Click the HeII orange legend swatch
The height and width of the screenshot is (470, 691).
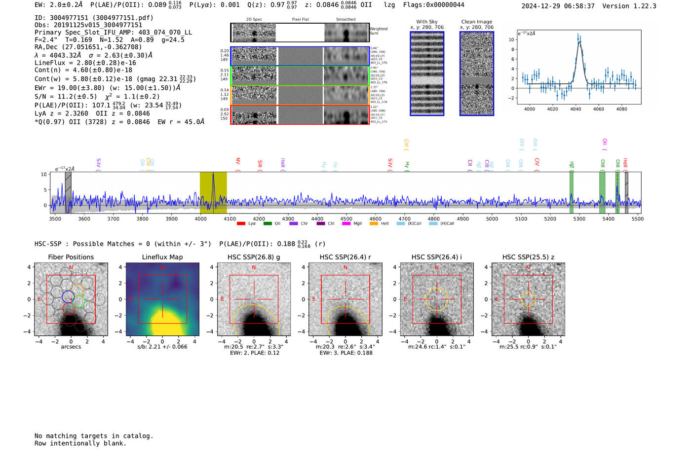pyautogui.click(x=374, y=223)
